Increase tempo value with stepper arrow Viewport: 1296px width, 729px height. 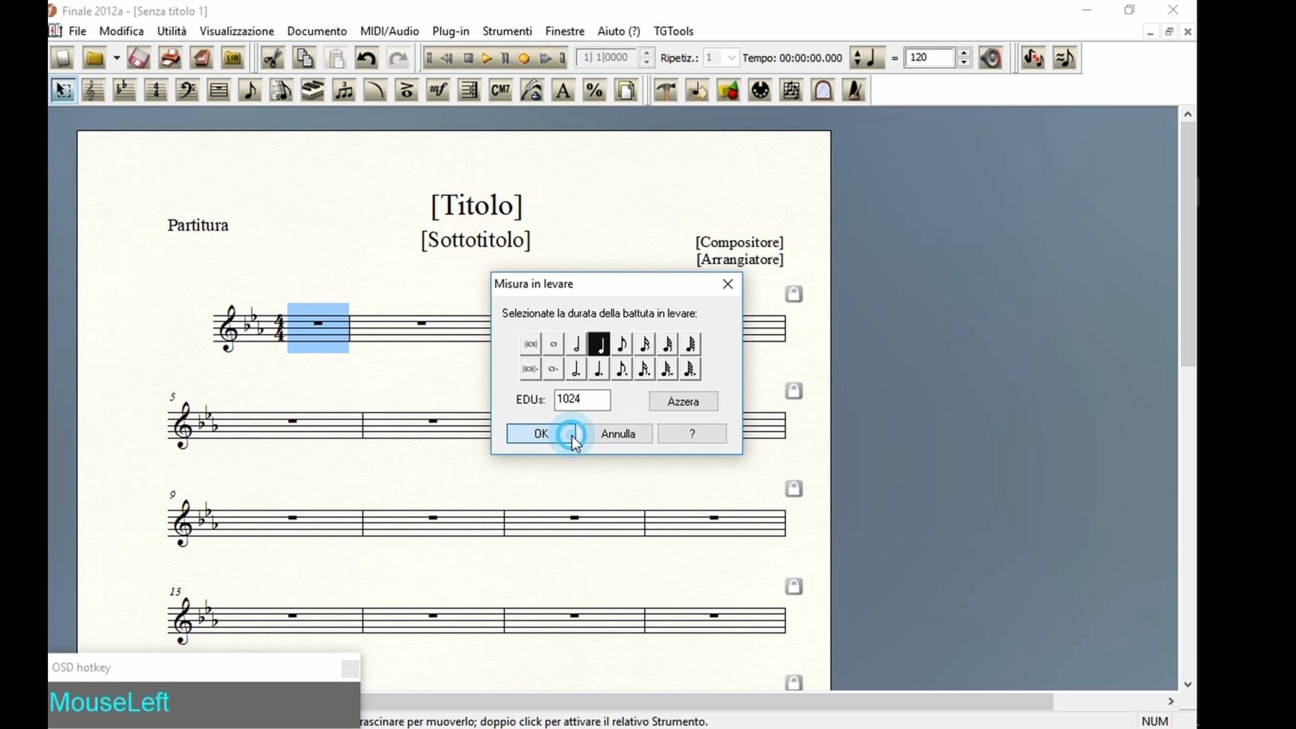(964, 53)
